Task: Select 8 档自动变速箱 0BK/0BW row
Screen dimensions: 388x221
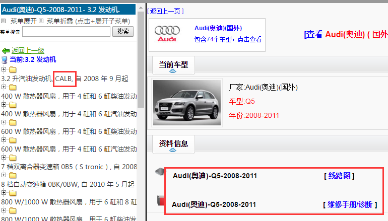Action: 68,184
